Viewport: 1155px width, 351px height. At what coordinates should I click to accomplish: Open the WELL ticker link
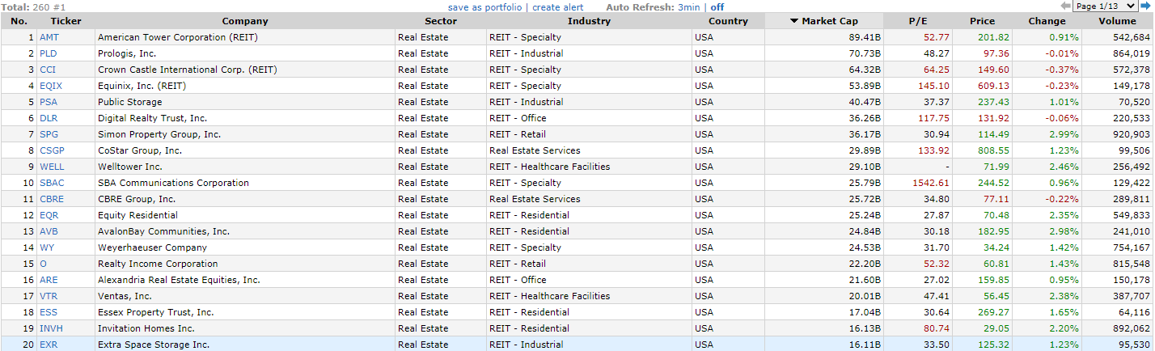coord(52,167)
